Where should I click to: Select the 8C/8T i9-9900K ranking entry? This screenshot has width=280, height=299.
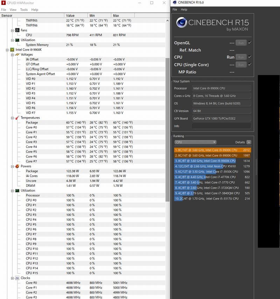(212, 161)
